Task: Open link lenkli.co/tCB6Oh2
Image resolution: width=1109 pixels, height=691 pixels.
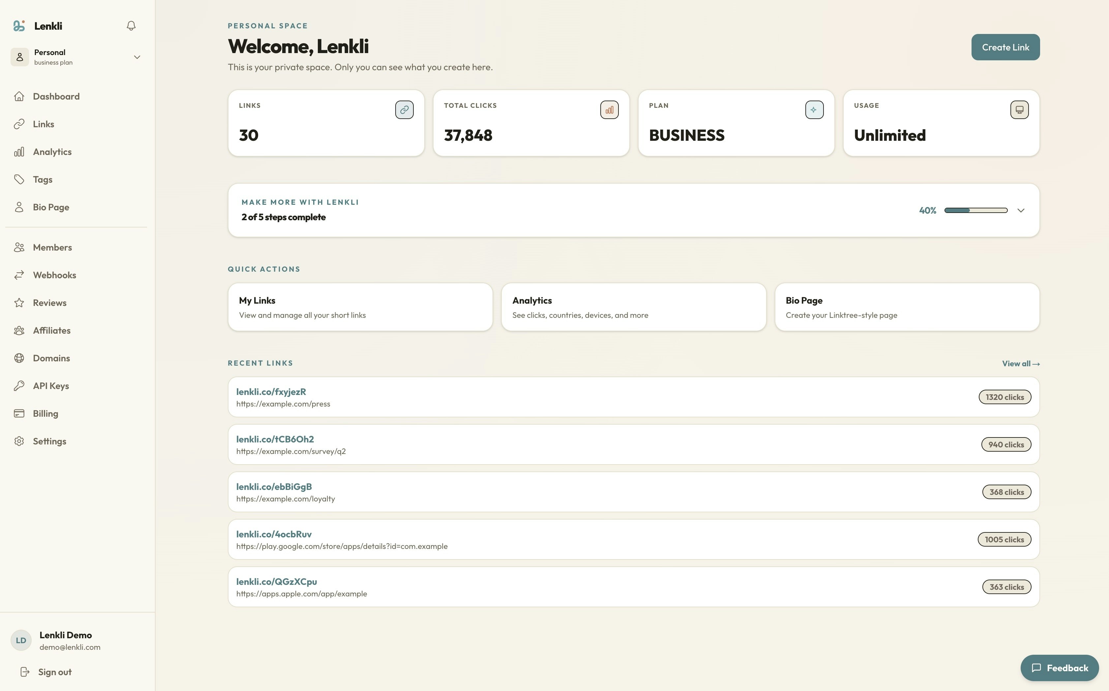Action: [x=275, y=439]
